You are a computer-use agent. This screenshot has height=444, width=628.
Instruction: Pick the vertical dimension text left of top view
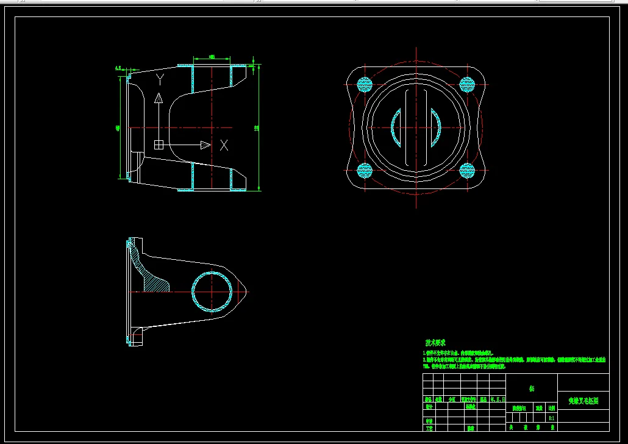tap(118, 128)
